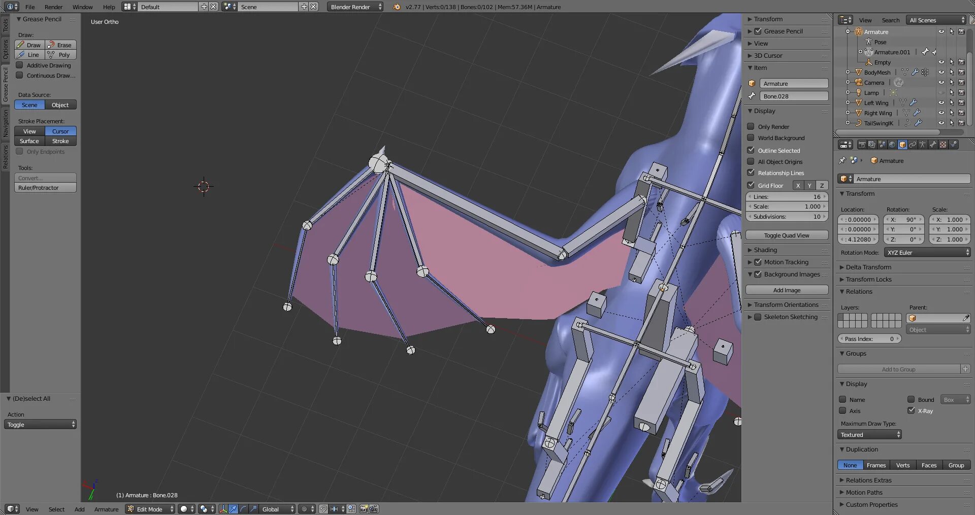The image size is (975, 515).
Task: Open the Armature data properties tab
Action: [x=923, y=145]
